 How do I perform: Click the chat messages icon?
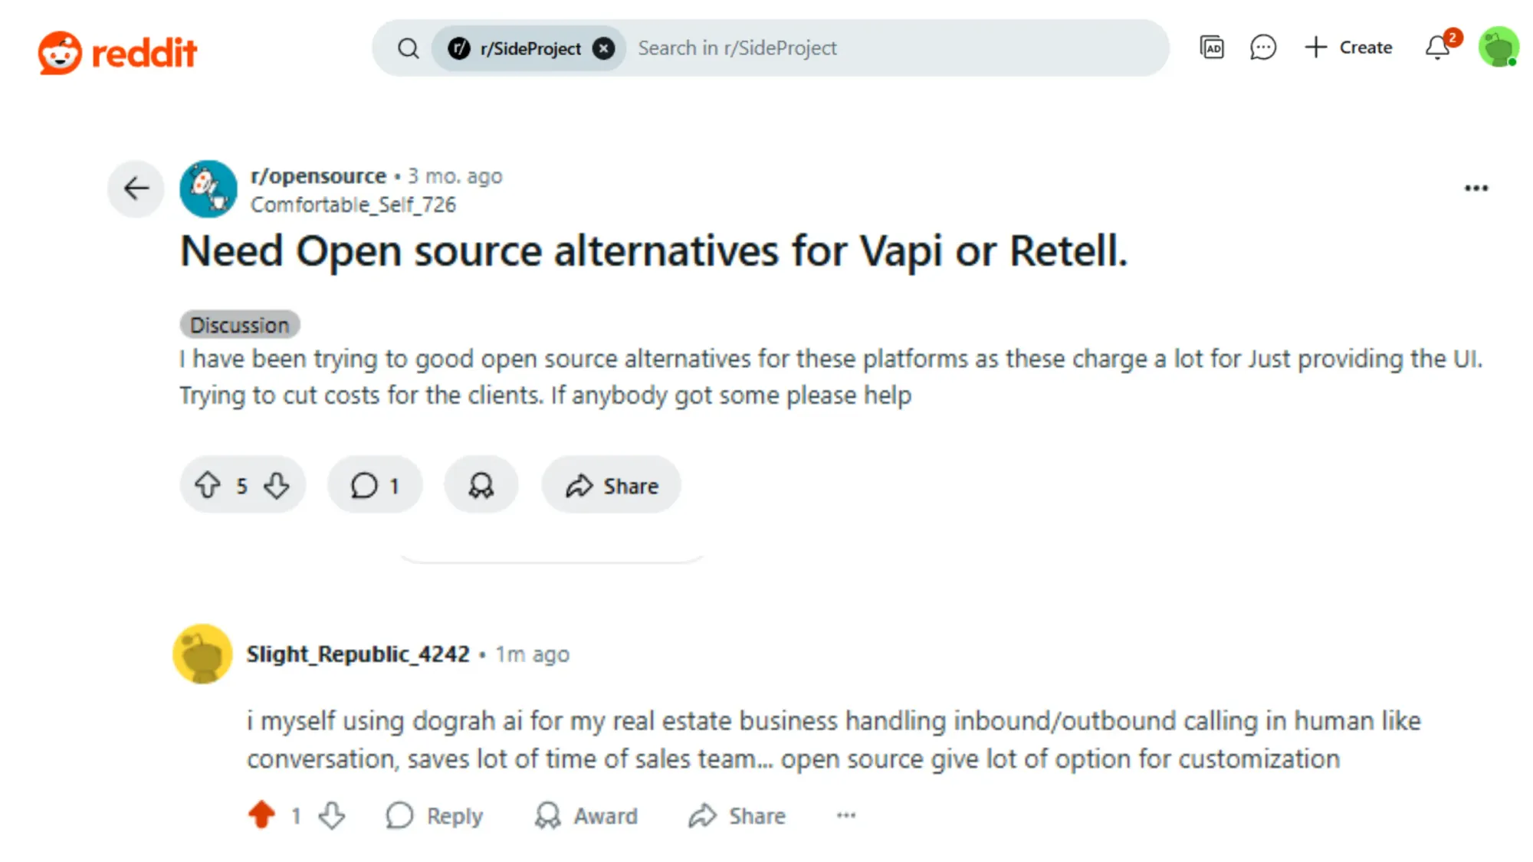click(x=1263, y=48)
